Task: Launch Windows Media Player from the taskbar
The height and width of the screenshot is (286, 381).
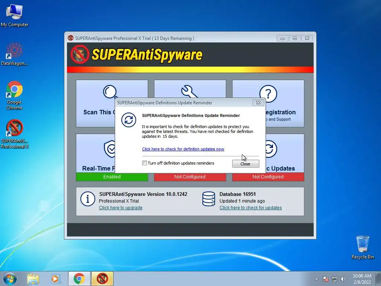Action: [56, 279]
